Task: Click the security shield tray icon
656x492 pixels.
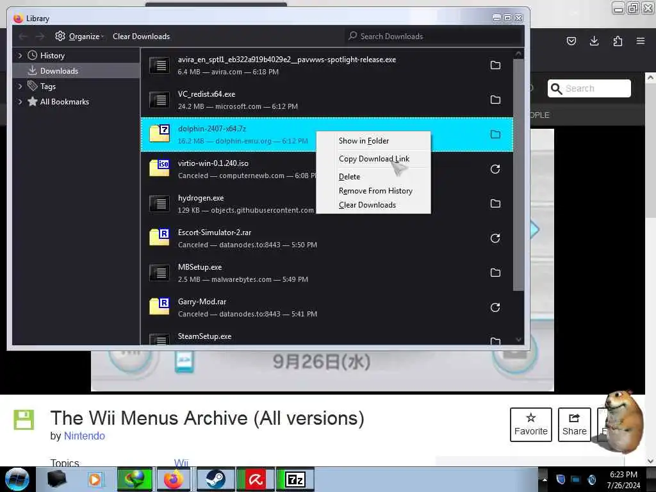Action: [x=561, y=479]
